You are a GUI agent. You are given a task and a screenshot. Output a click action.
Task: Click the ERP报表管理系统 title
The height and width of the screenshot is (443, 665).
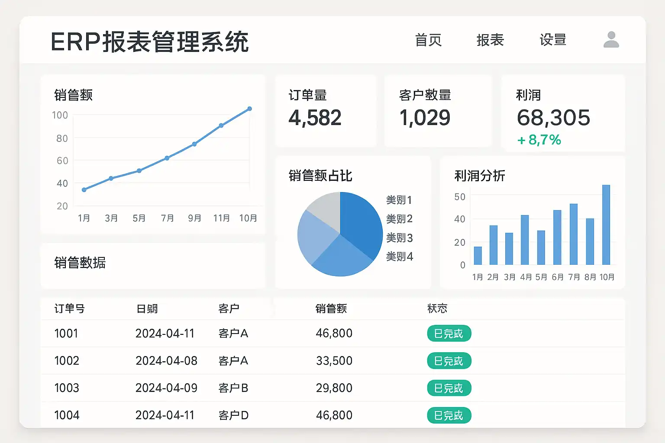tap(150, 42)
